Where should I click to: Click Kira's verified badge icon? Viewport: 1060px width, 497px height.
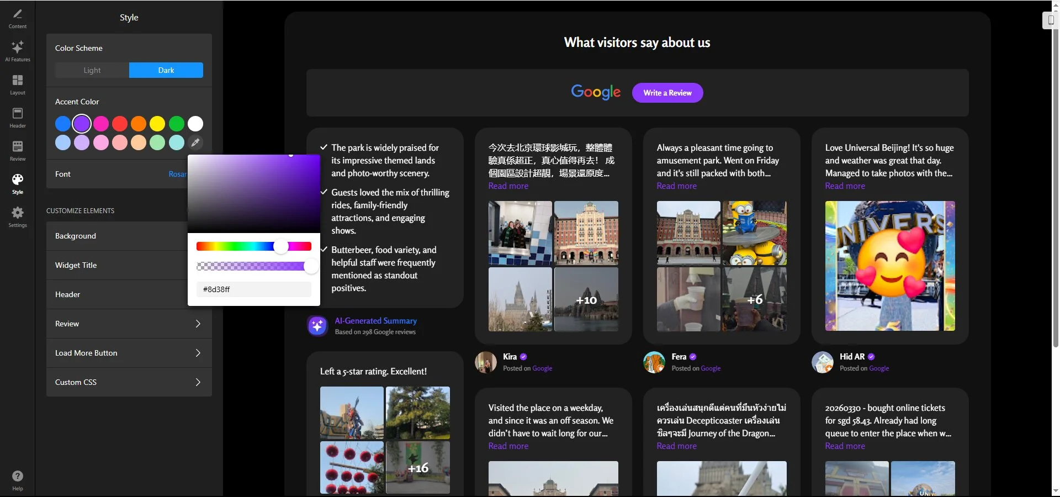tap(523, 357)
